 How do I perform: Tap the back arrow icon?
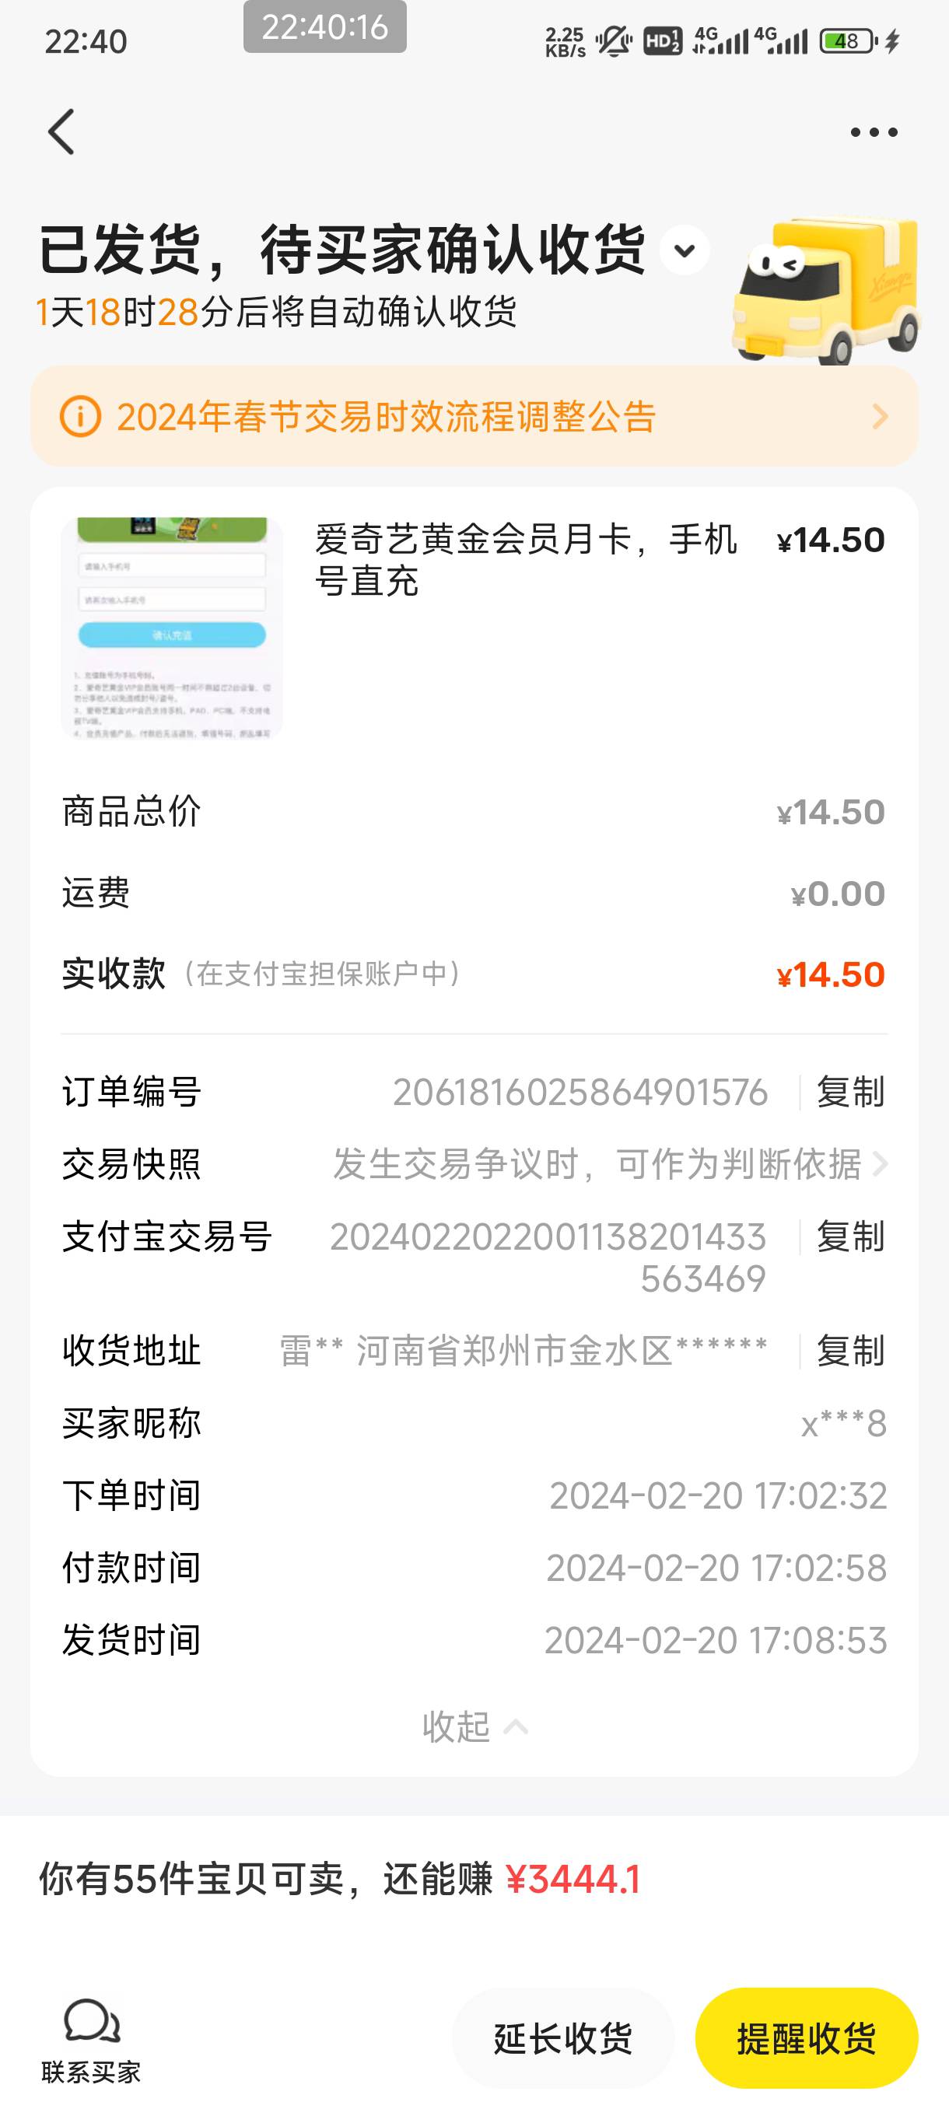(x=61, y=132)
